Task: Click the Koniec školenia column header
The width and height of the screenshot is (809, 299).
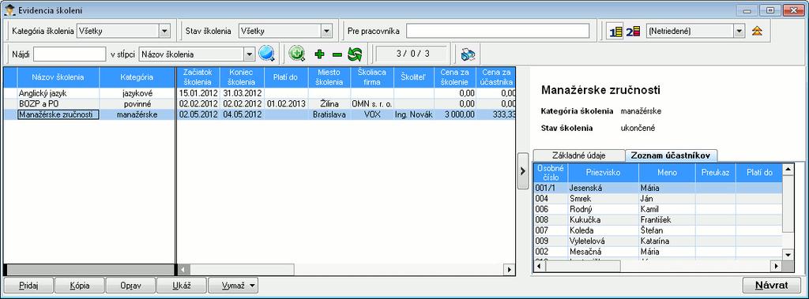Action: [242, 77]
